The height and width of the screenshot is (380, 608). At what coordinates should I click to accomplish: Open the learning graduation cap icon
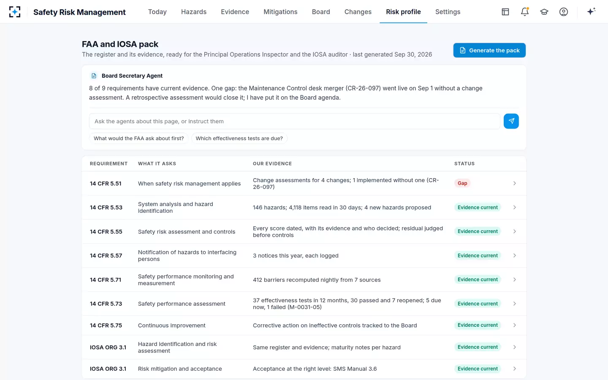544,12
